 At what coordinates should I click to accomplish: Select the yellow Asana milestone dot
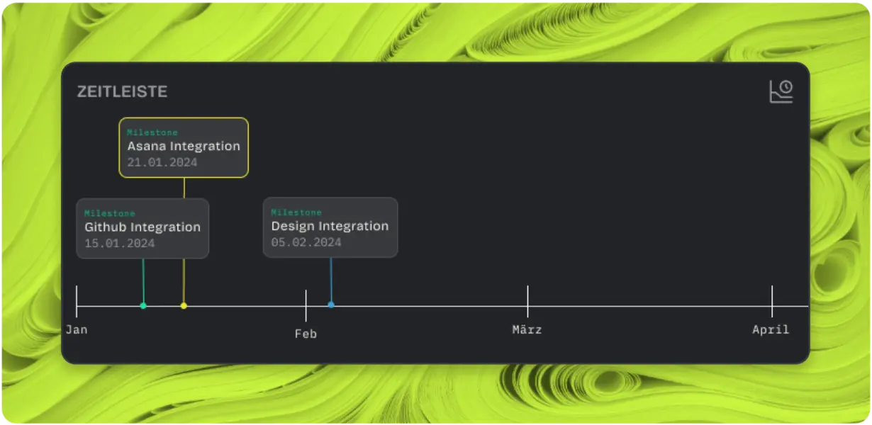184,306
